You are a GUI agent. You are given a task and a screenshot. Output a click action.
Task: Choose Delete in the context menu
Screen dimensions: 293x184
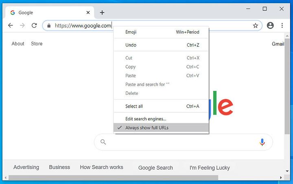161,93
